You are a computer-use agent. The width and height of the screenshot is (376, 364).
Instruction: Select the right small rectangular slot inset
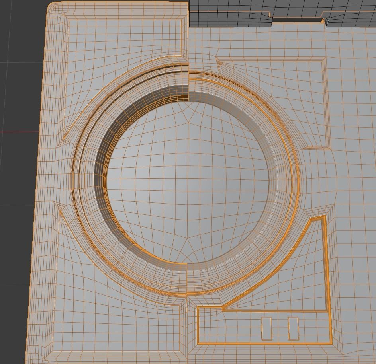tap(293, 328)
